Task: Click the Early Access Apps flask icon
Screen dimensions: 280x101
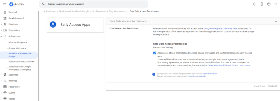Action: pos(53,25)
